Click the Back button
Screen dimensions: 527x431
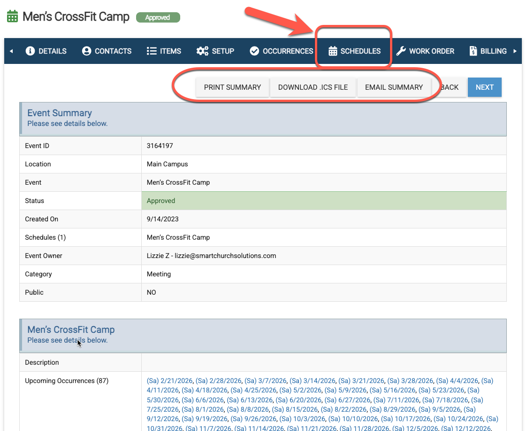pos(450,87)
